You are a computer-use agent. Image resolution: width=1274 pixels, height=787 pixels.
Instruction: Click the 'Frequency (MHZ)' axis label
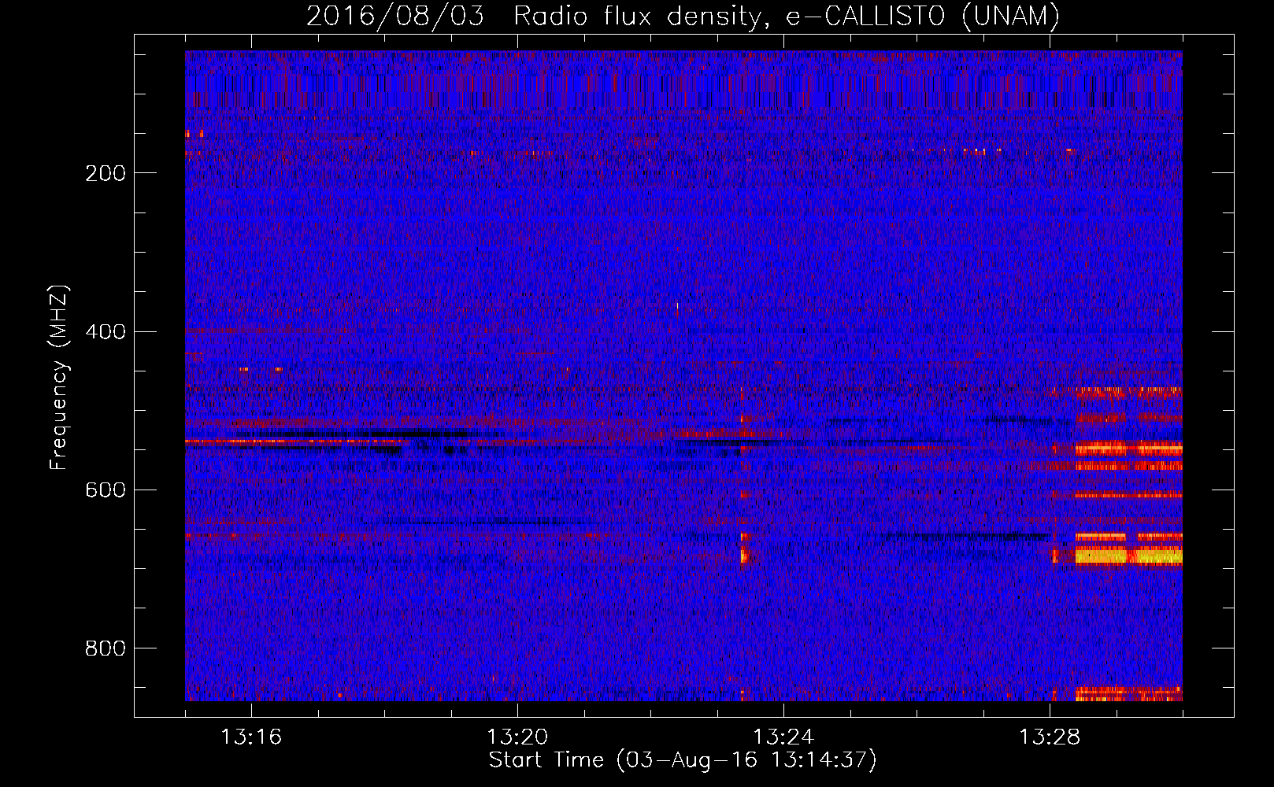[x=59, y=378]
